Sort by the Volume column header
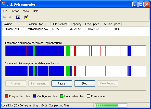Image resolution: width=151 pixels, height=109 pixels. pyautogui.click(x=13, y=24)
